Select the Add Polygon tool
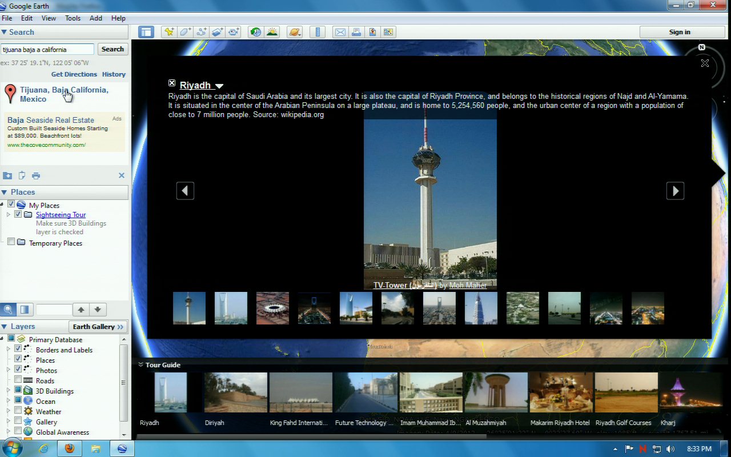The height and width of the screenshot is (457, 731). coord(185,32)
